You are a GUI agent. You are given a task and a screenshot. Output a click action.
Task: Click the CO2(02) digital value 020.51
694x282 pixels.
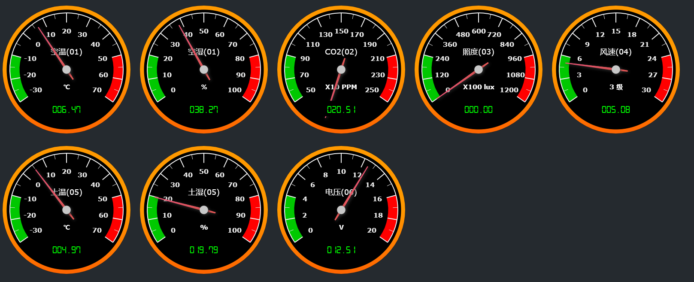341,110
